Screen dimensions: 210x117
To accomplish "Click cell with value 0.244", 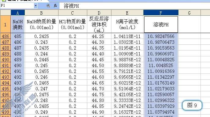I will (x=42, y=54).
